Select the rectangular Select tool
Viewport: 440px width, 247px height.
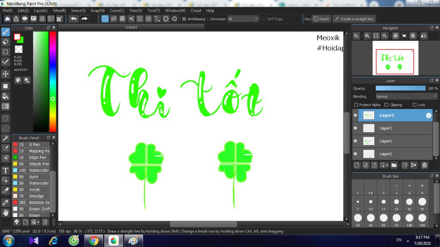pyautogui.click(x=6, y=118)
